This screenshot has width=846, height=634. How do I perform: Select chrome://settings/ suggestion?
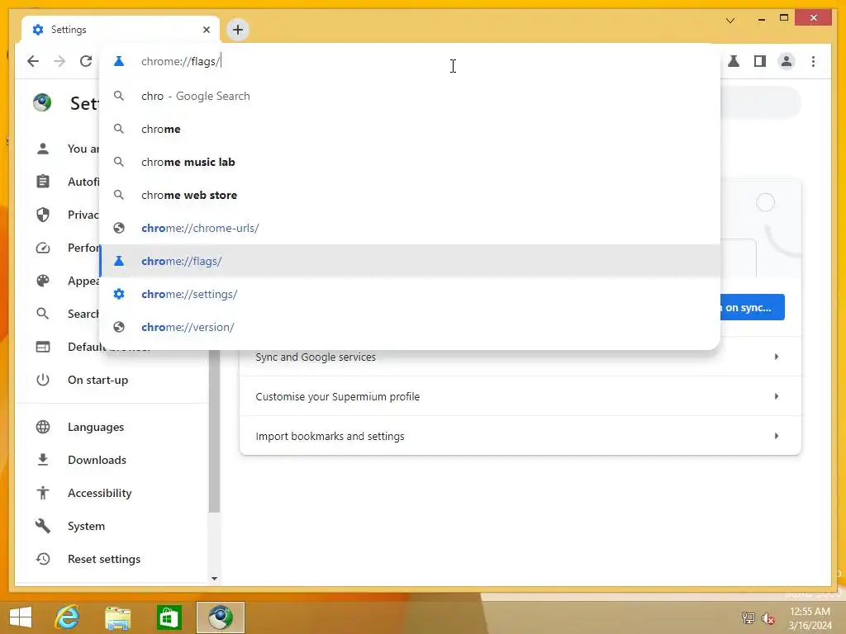click(x=410, y=294)
